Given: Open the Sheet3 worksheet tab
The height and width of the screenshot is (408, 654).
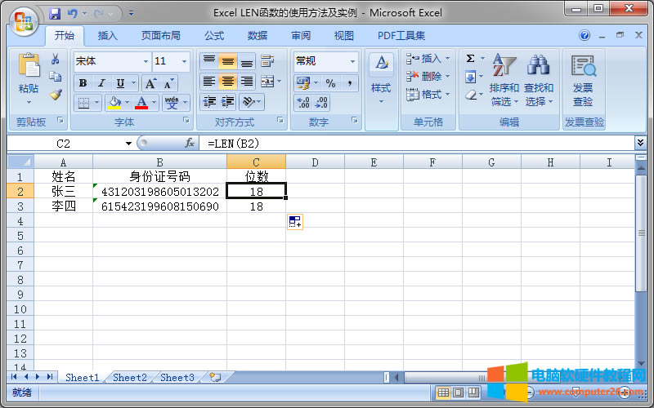Looking at the screenshot, I should pos(177,378).
